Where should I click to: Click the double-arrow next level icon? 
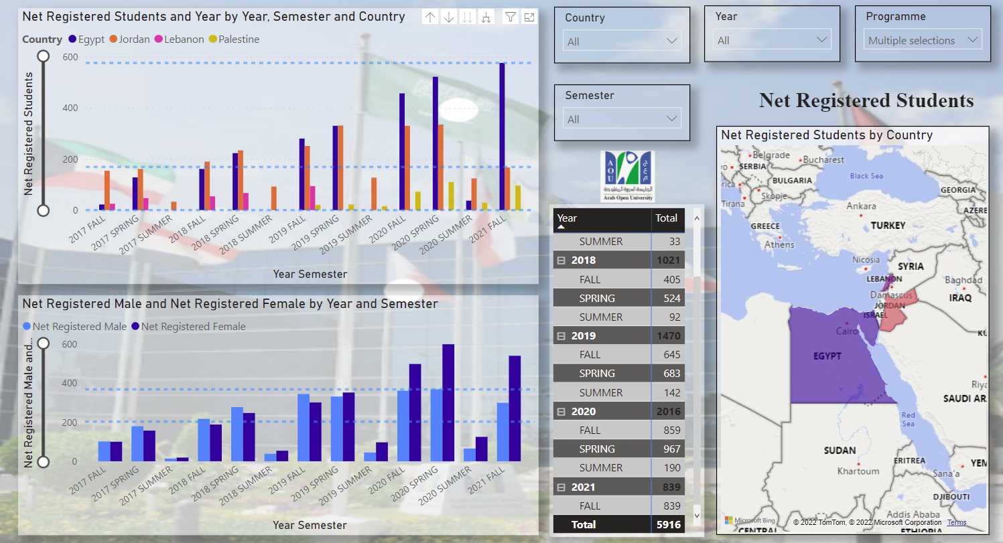point(468,17)
